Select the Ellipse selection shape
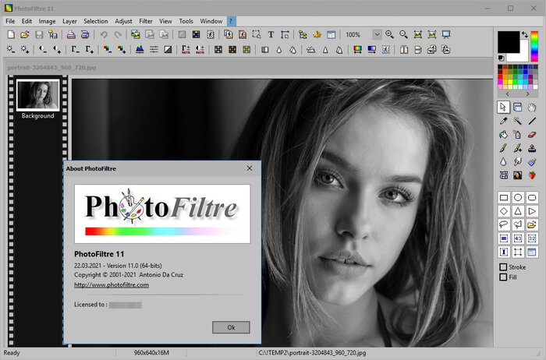 tap(518, 197)
